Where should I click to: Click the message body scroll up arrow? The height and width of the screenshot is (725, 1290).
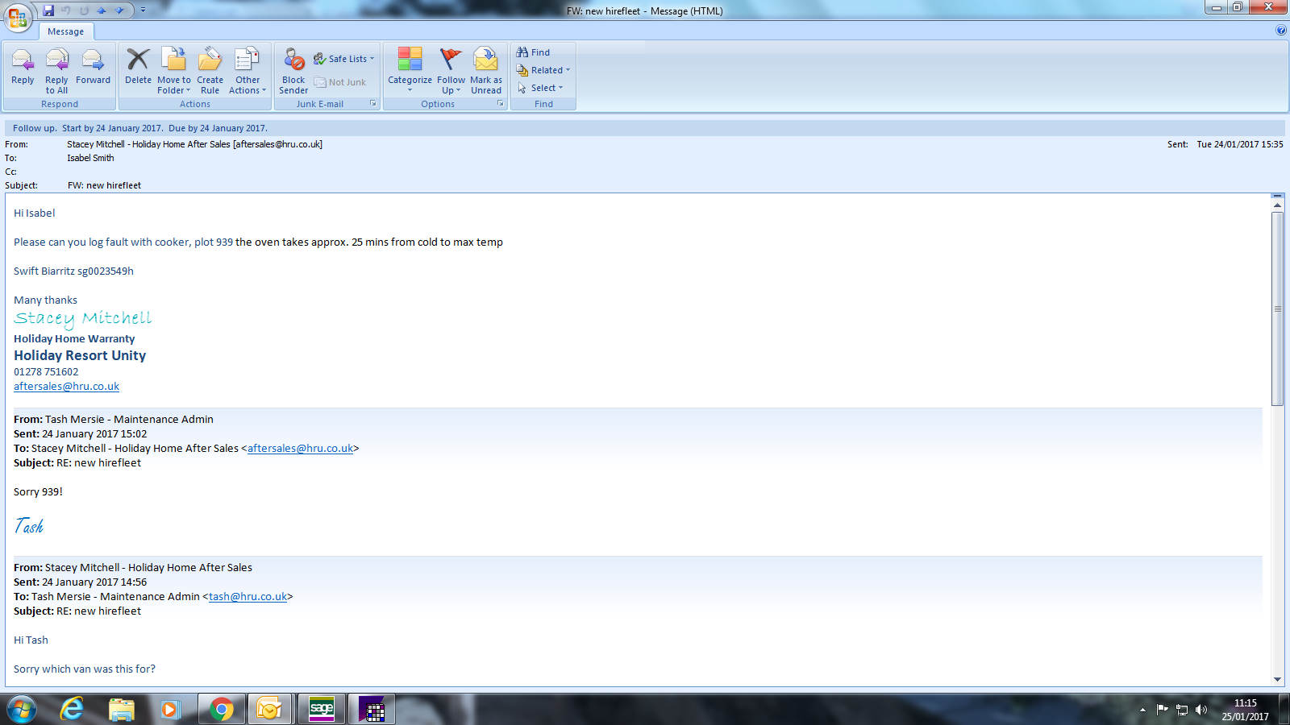[x=1277, y=205]
